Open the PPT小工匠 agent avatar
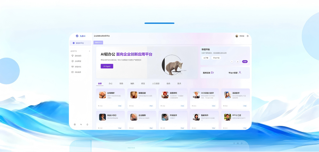319x152 pixels. click(x=228, y=117)
